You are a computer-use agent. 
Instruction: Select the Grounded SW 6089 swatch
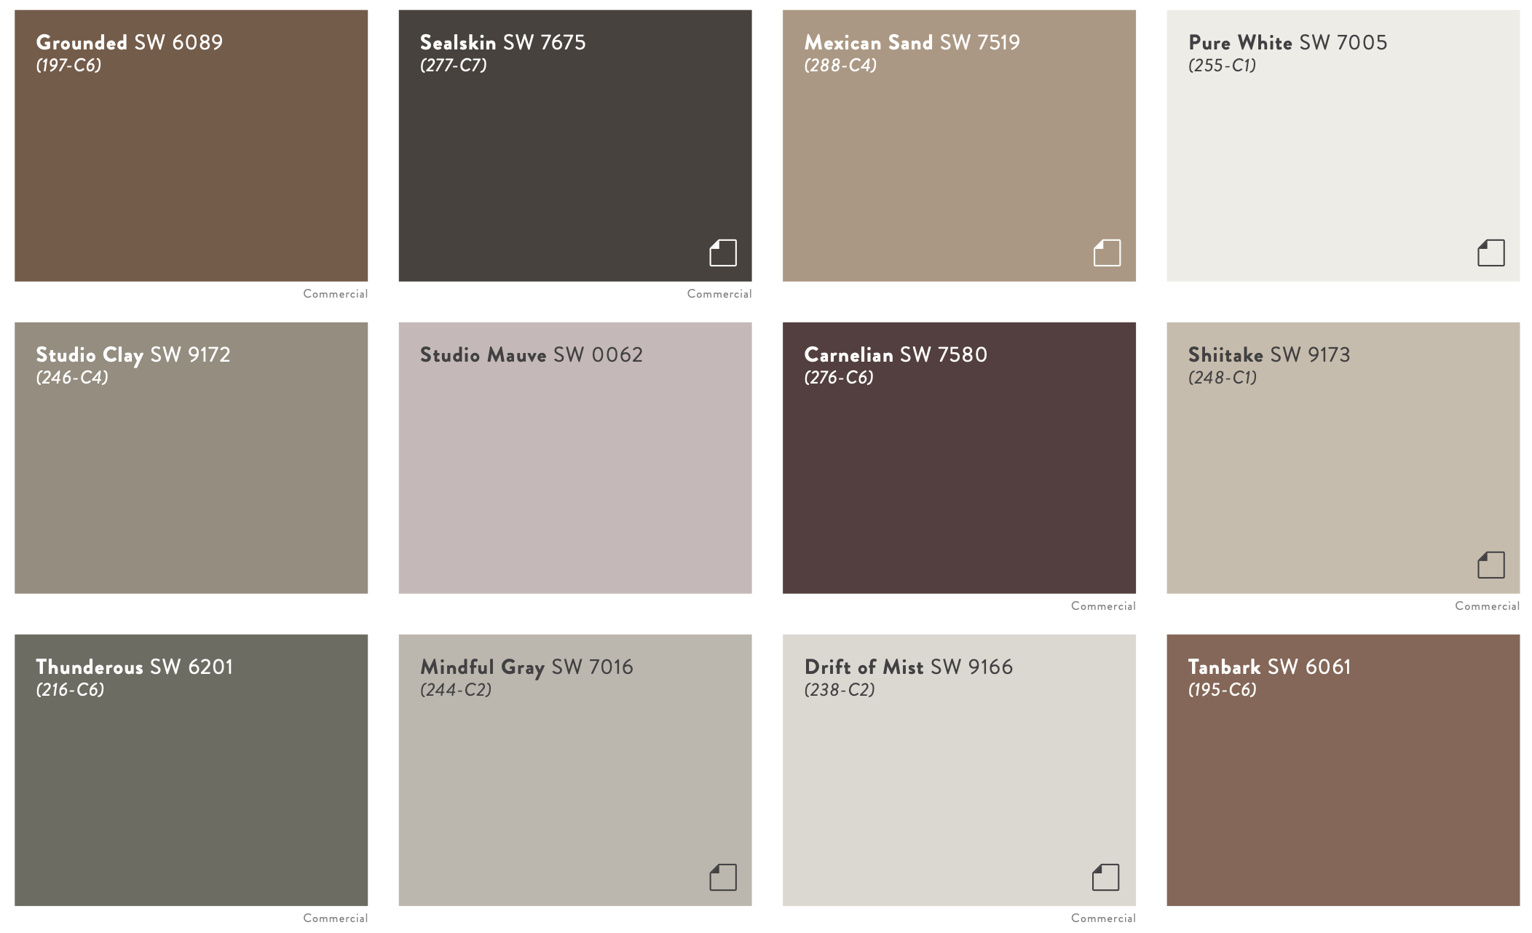191,160
